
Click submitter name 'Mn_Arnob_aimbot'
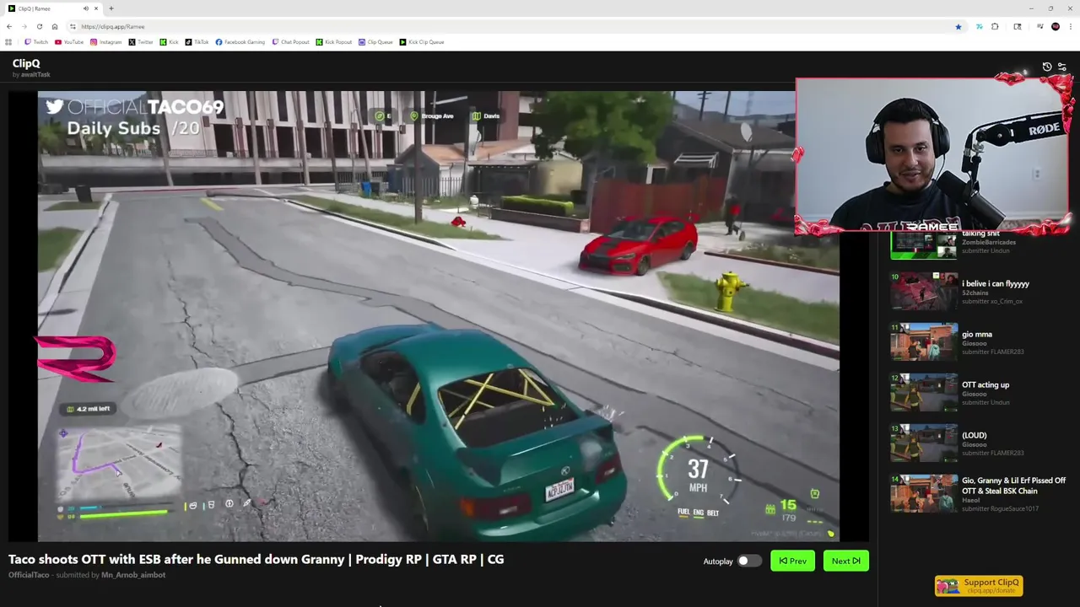point(133,575)
